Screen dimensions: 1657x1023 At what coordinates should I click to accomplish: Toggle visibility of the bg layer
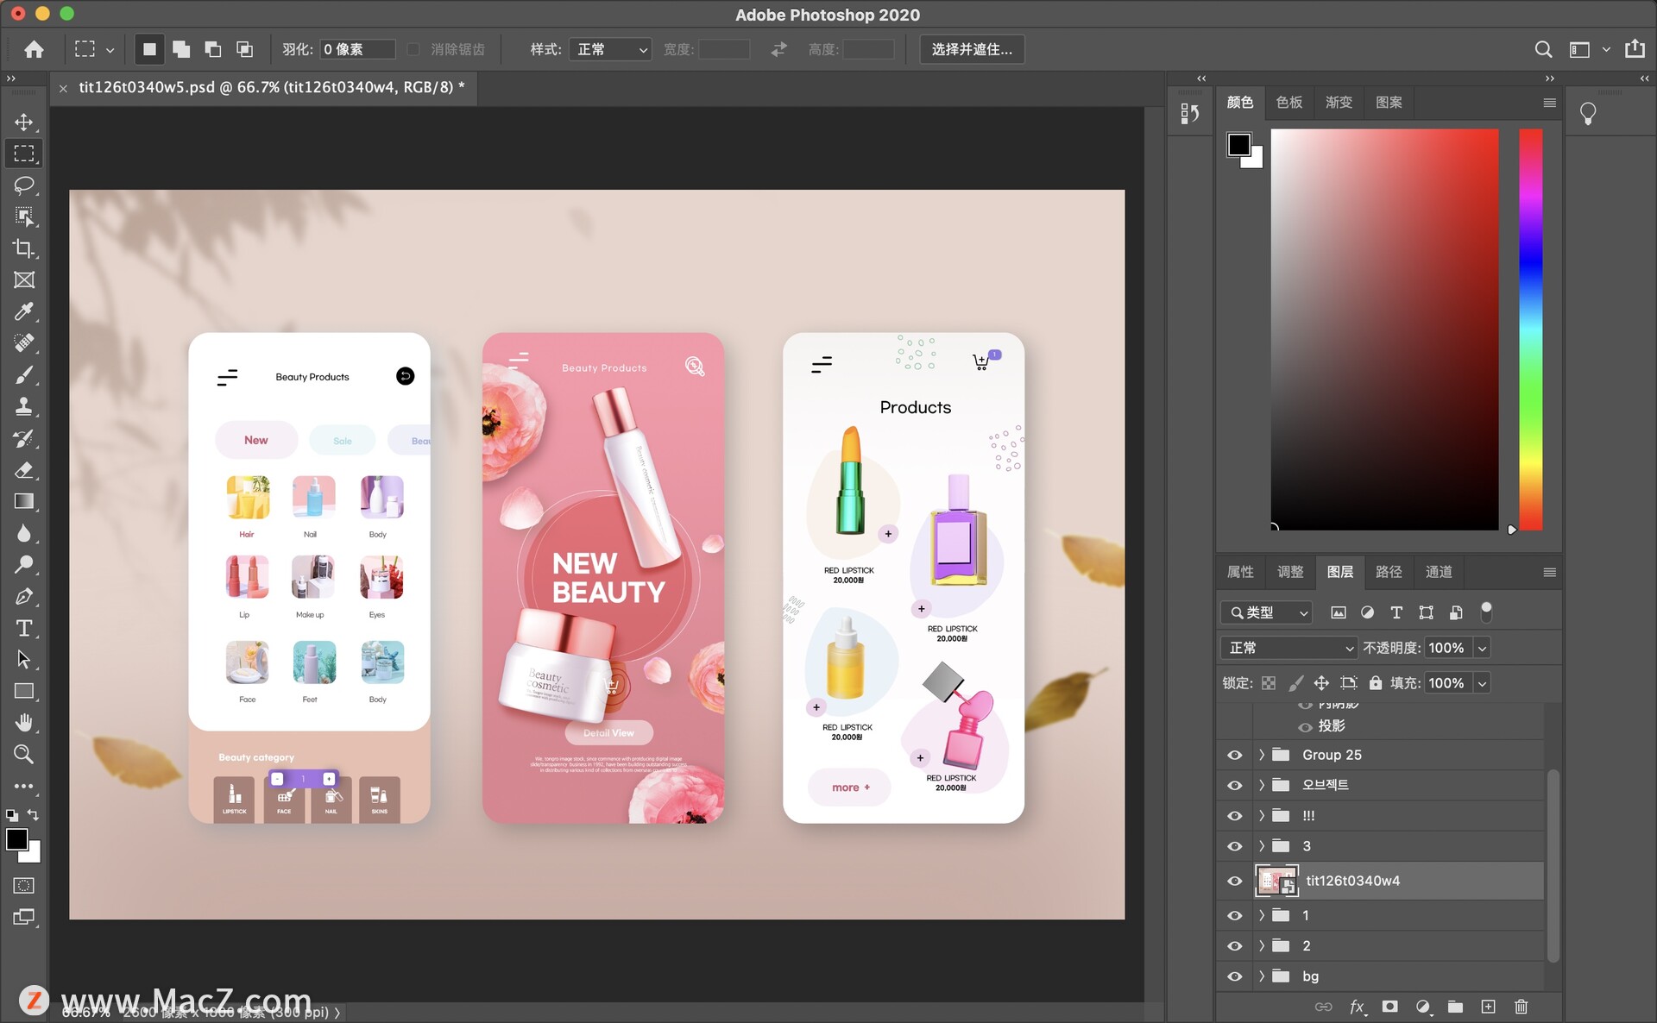[x=1234, y=976]
